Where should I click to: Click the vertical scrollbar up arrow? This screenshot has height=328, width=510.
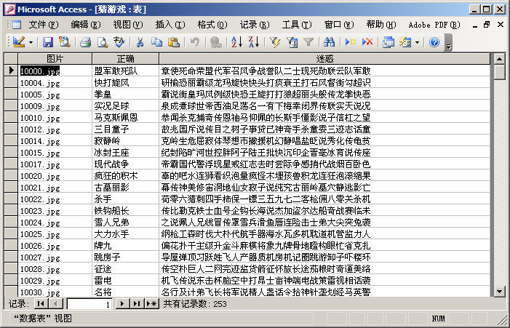pyautogui.click(x=499, y=59)
